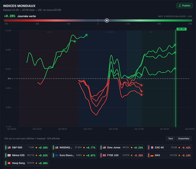Screen dimensions: 196x169
Task: Click the EUROPE session label in chart
Action: 110,32
